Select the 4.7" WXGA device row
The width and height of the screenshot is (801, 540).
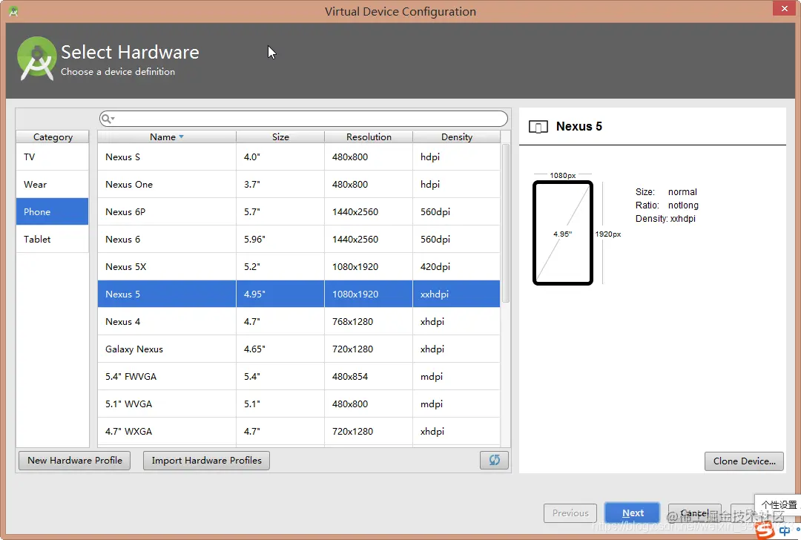pos(299,431)
